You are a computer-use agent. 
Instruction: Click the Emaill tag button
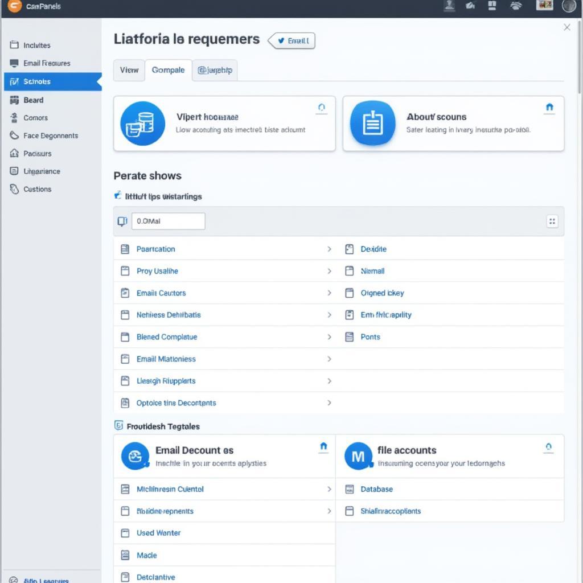[x=291, y=40]
